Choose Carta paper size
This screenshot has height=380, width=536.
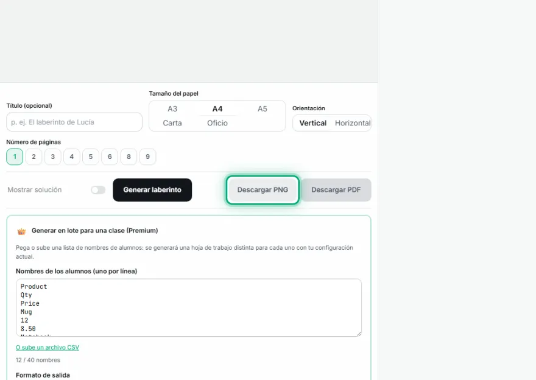click(172, 123)
